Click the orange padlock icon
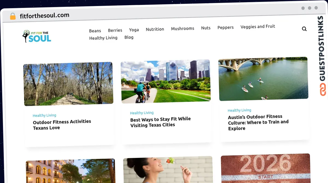Screen dimensions: 328x183 click(x=13, y=16)
